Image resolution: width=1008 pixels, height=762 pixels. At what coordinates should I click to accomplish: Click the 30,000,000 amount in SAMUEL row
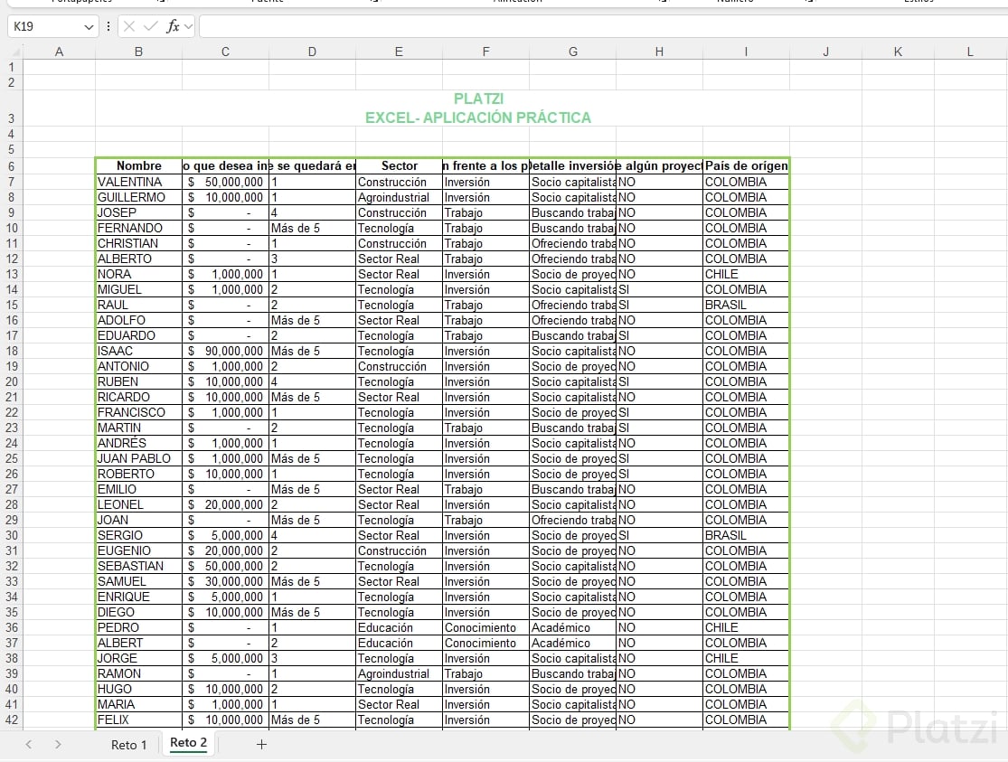(x=226, y=582)
